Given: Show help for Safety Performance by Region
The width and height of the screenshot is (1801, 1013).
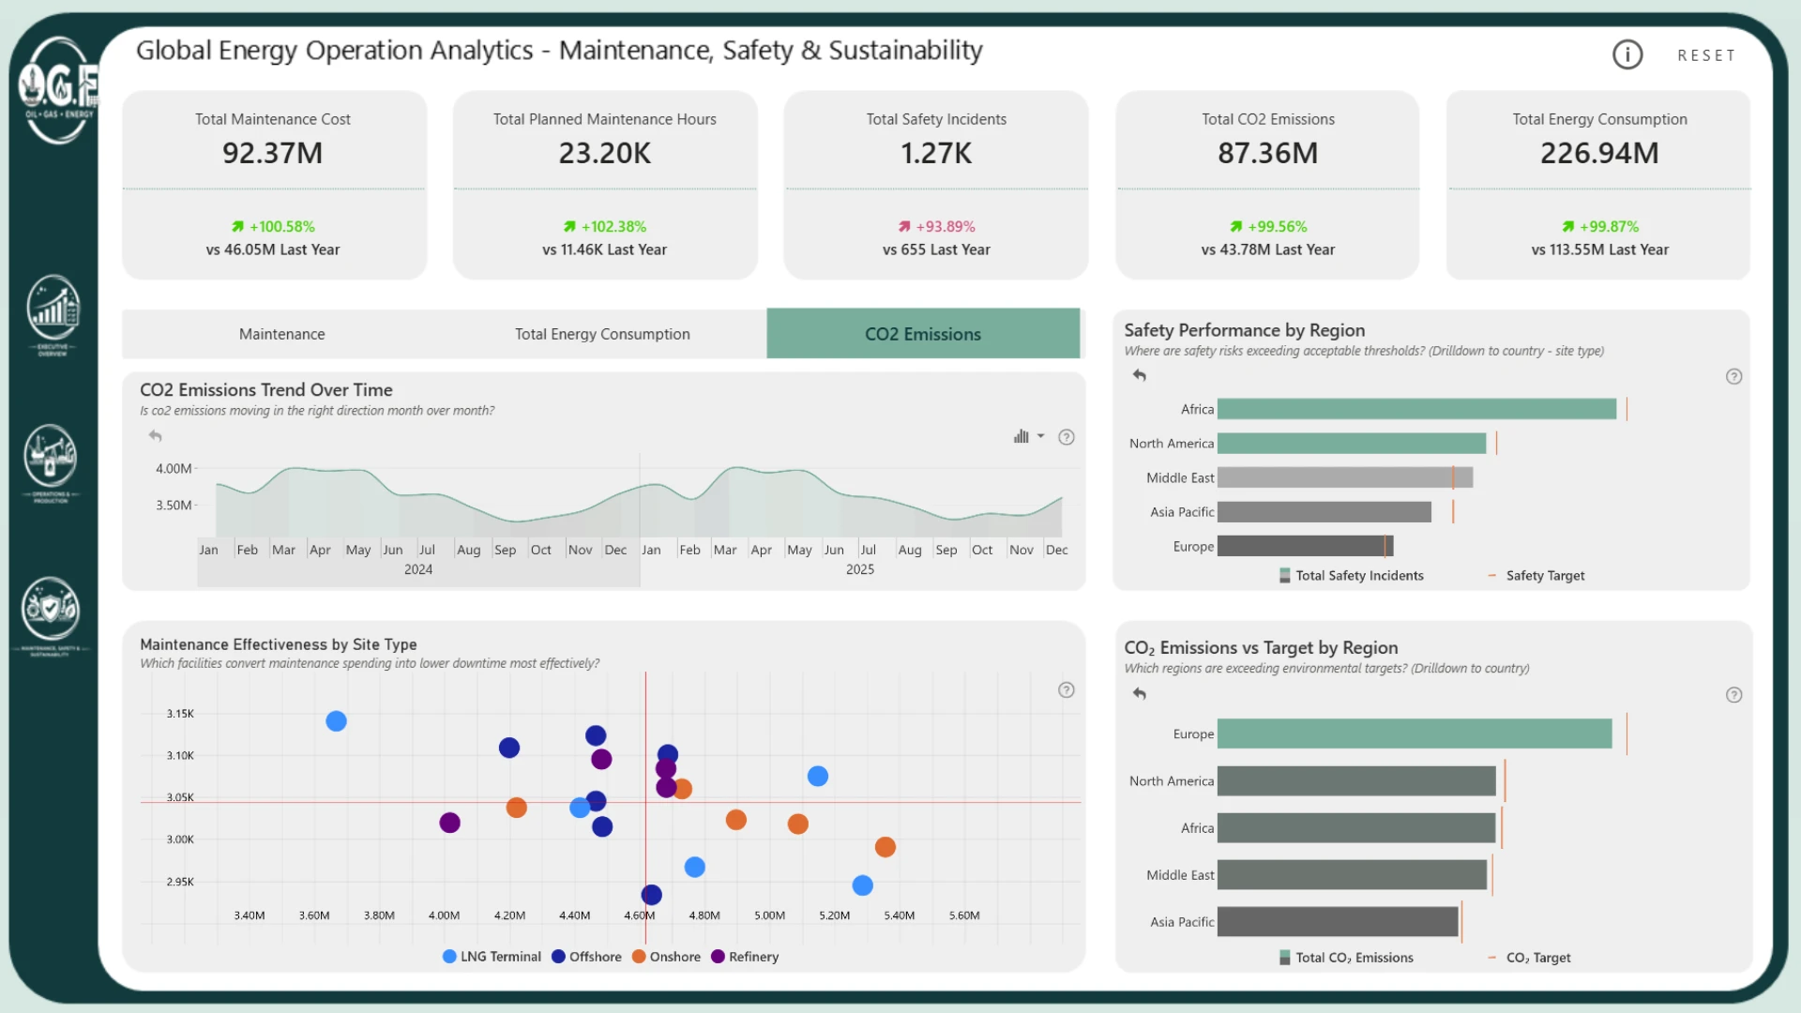Looking at the screenshot, I should (1733, 376).
